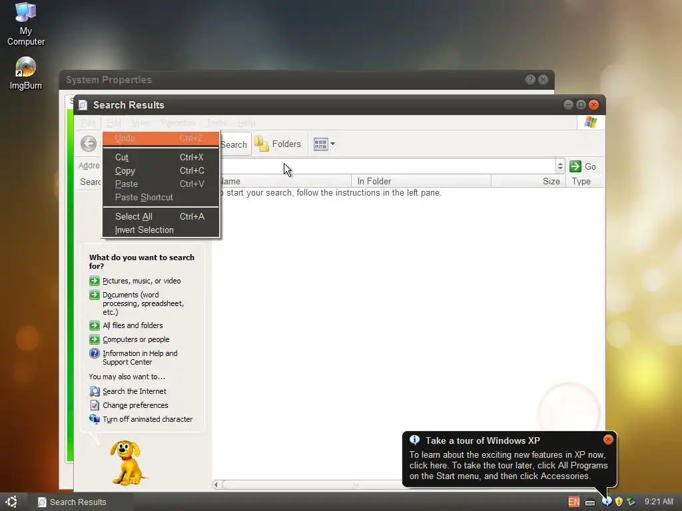Sort results by the Name column header
The width and height of the screenshot is (682, 511).
[x=286, y=181]
